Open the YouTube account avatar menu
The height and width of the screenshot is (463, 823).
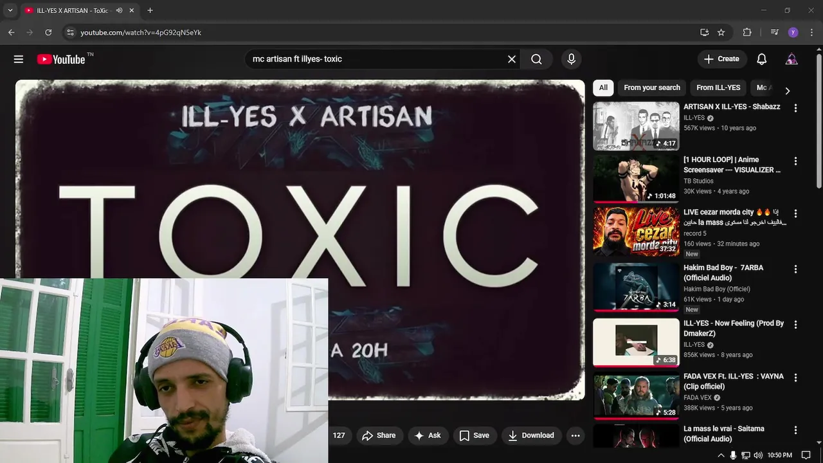tap(791, 59)
